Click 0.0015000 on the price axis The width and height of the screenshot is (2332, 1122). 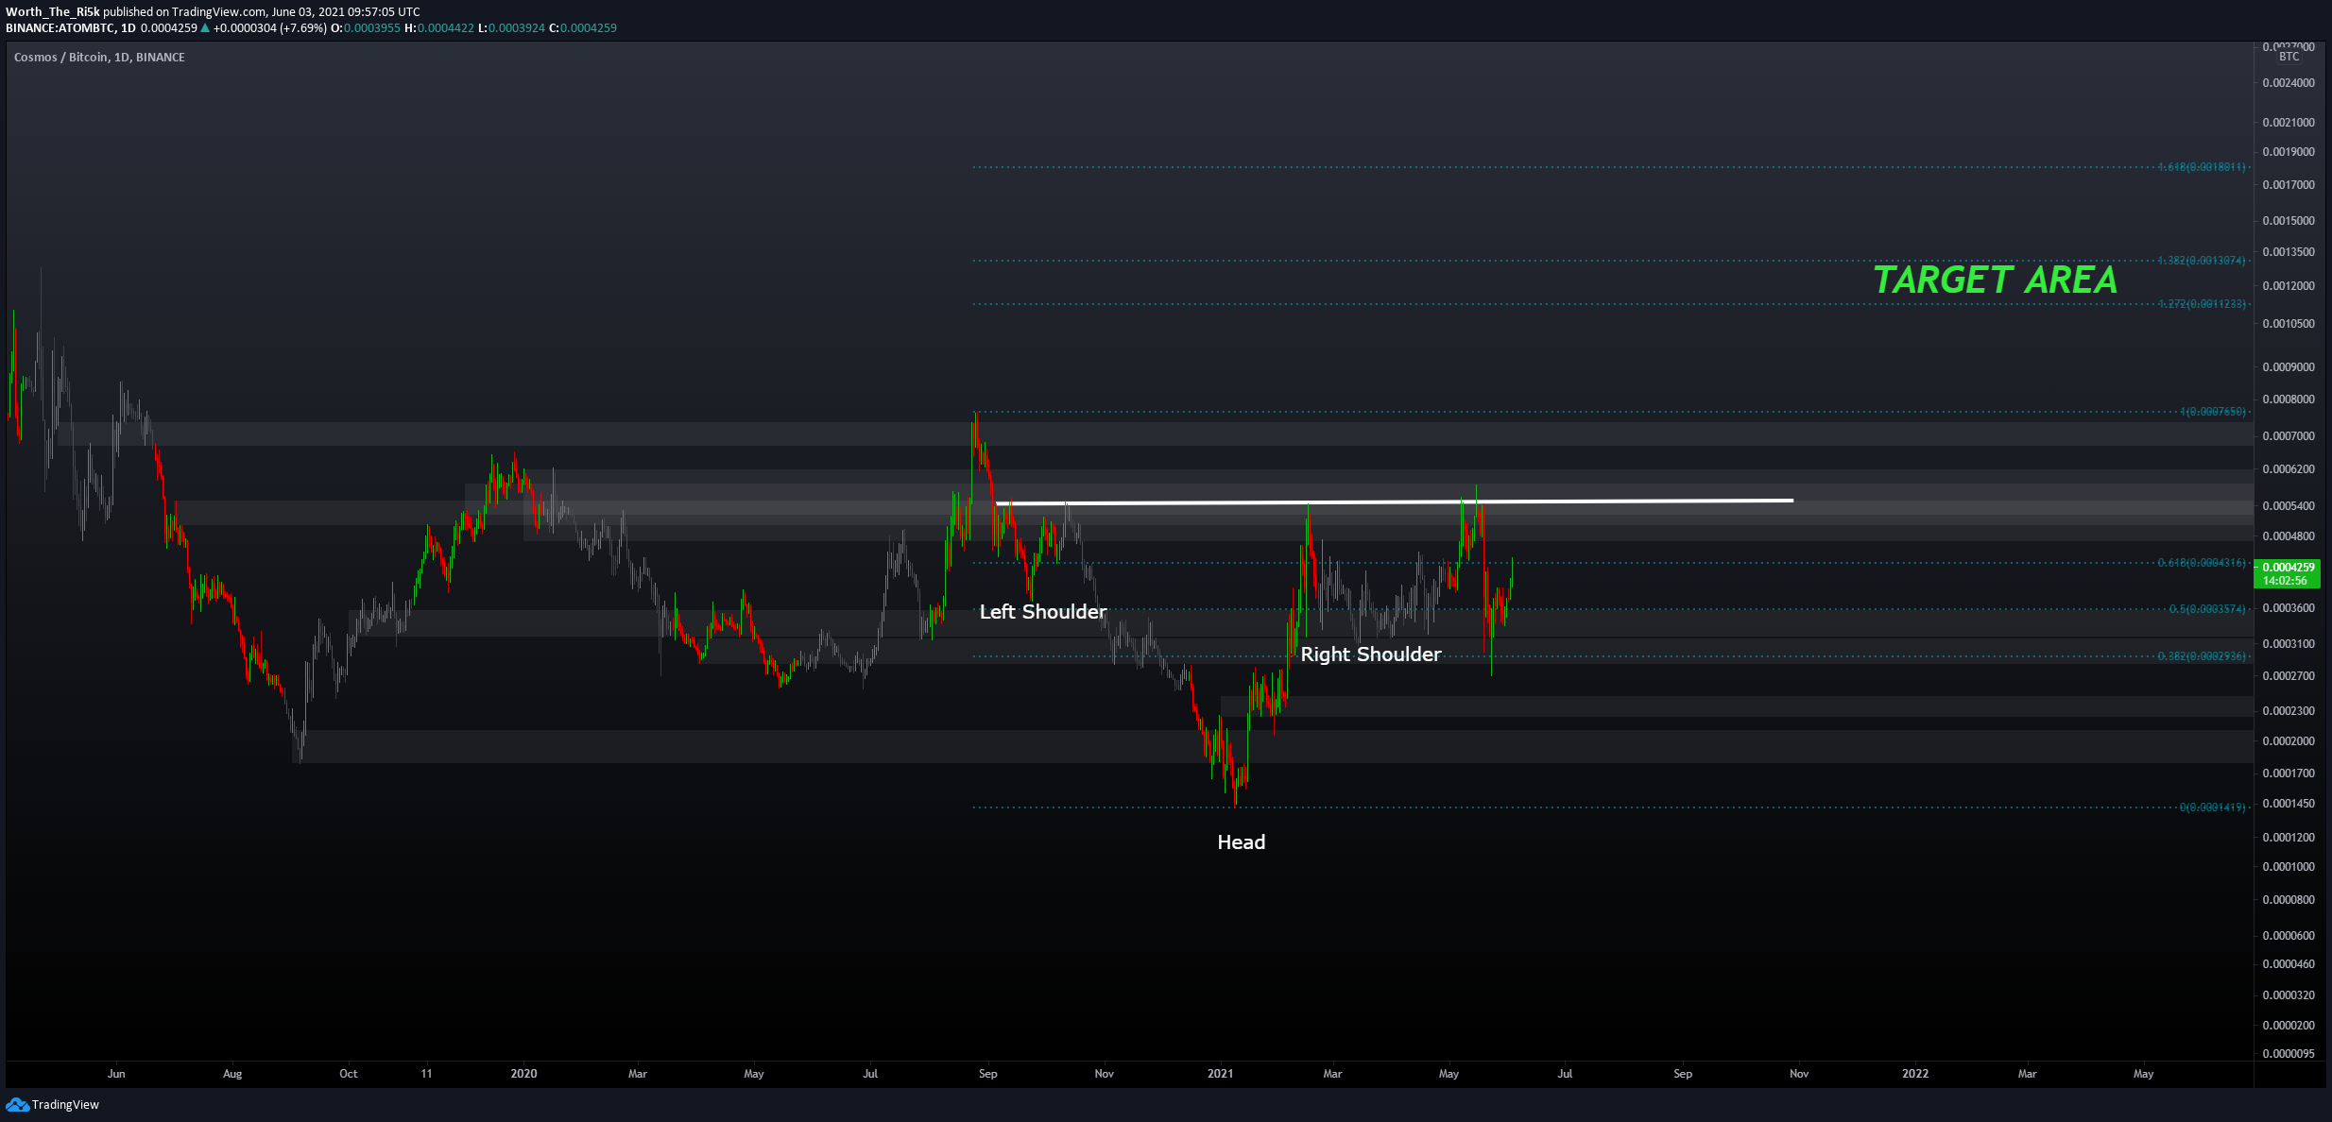pyautogui.click(x=2289, y=221)
